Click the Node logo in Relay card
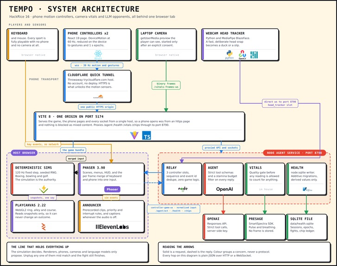Image resolution: width=337 pixels, height=266 pixels. click(183, 189)
